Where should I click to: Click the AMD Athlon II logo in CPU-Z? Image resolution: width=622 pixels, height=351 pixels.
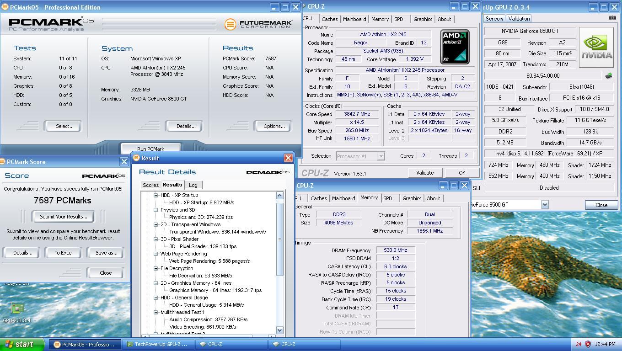pos(455,47)
